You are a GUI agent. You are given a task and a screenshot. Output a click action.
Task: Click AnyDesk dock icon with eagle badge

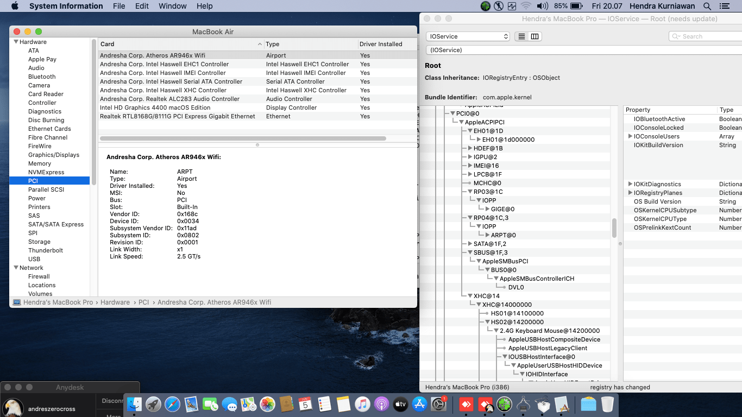[485, 404]
